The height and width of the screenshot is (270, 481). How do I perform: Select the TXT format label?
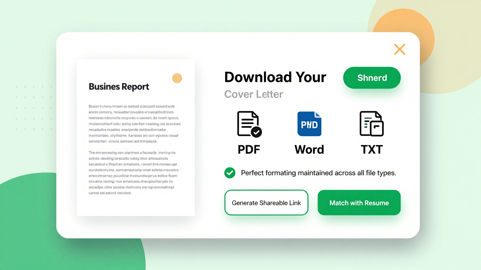[x=372, y=150]
